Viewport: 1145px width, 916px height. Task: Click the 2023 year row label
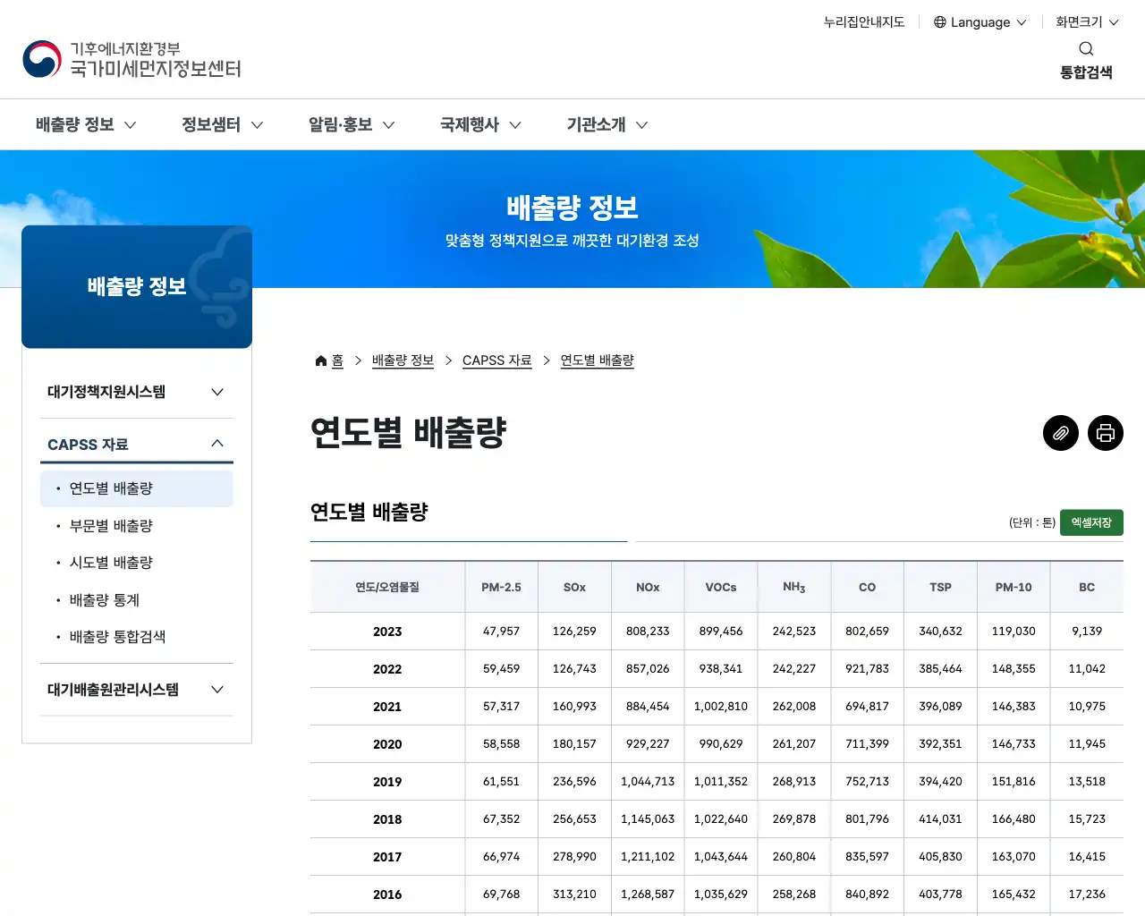(387, 632)
